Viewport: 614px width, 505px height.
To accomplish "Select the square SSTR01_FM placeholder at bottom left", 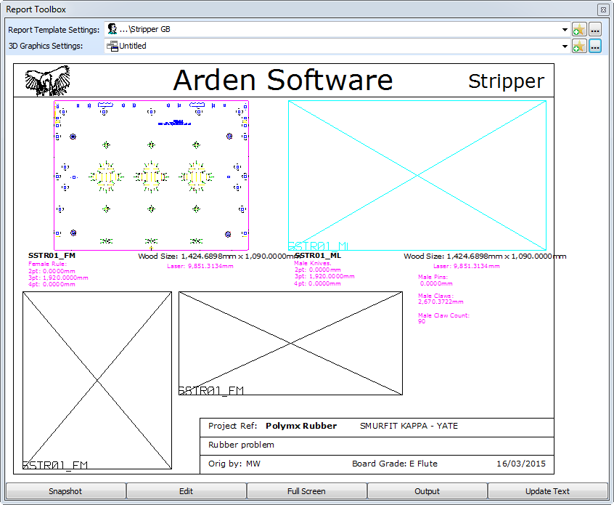I will coord(97,380).
